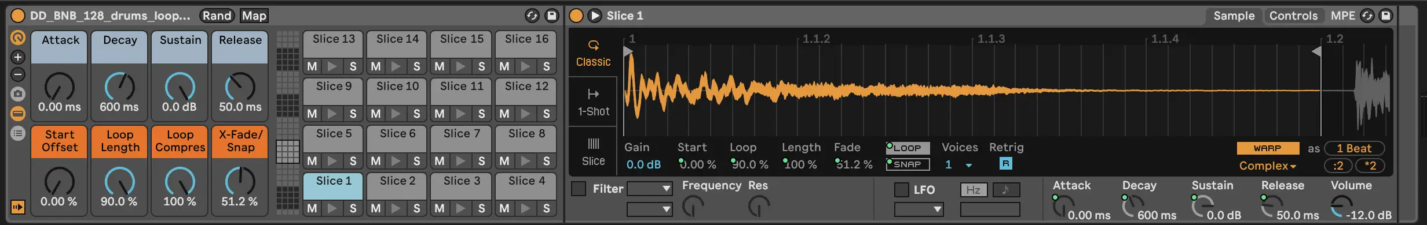
Task: Toggle the Loop button off
Action: [908, 148]
